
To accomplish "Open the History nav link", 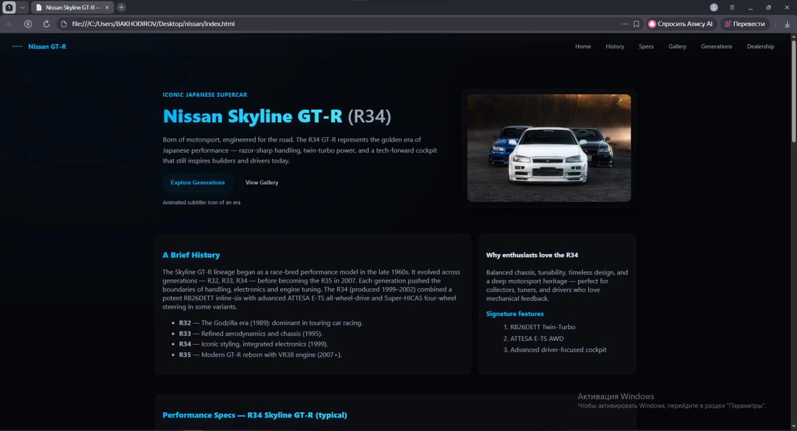I will (615, 46).
